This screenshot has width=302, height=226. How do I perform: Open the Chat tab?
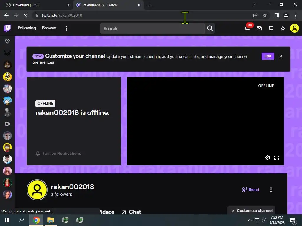[132, 212]
